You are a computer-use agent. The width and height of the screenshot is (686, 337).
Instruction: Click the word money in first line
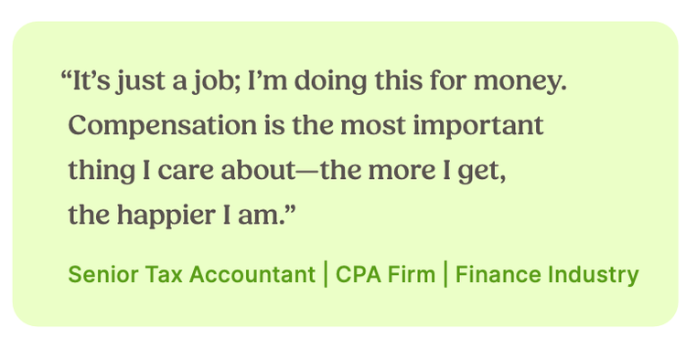(520, 82)
